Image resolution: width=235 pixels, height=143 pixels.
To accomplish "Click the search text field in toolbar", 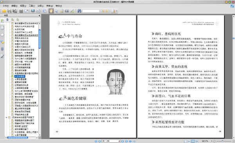I will tap(91, 11).
